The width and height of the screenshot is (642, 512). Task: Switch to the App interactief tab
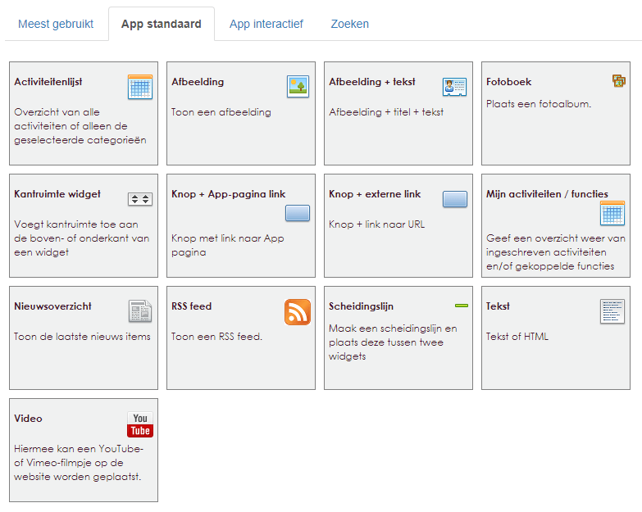coord(266,24)
